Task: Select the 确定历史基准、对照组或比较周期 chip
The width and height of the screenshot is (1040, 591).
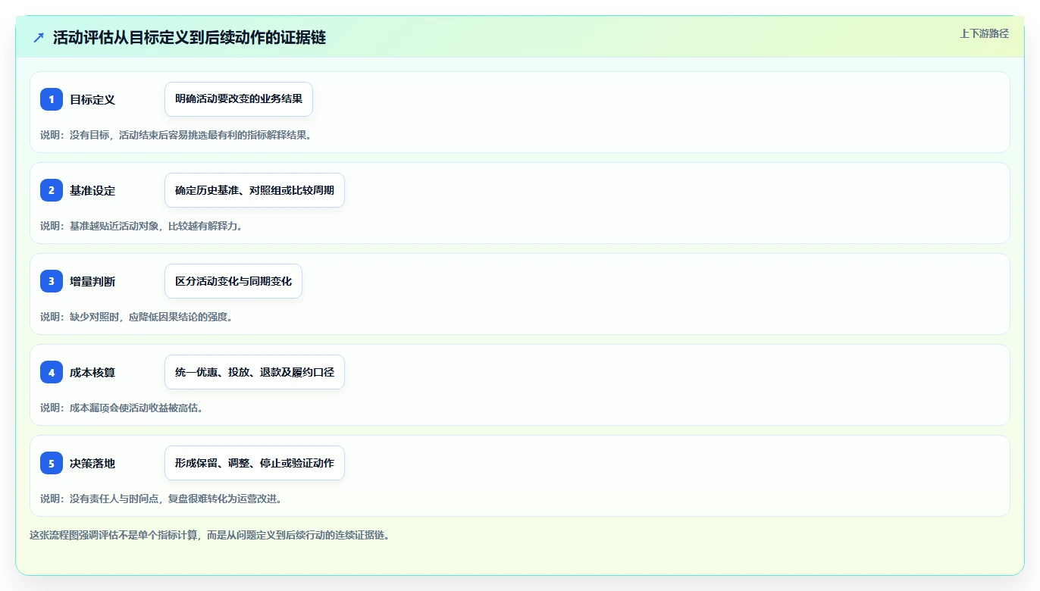Action: point(255,190)
